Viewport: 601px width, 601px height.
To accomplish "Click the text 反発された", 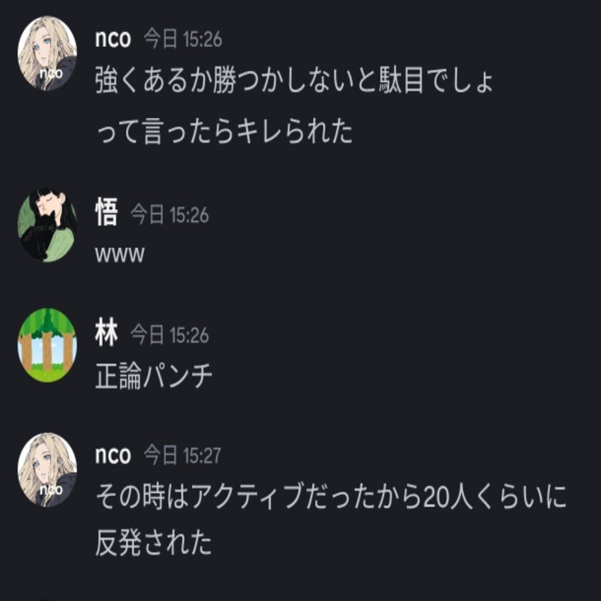I will click(x=153, y=542).
